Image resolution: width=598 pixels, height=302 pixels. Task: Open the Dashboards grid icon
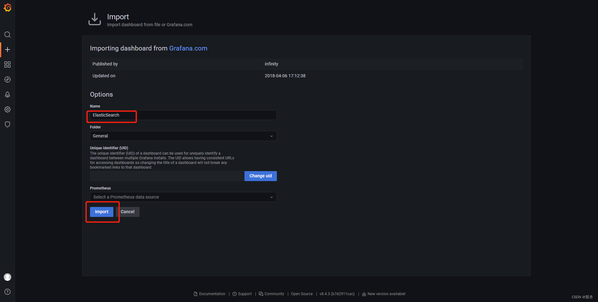click(7, 65)
